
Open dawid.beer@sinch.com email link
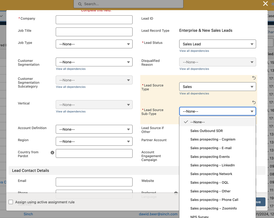(x=158, y=214)
